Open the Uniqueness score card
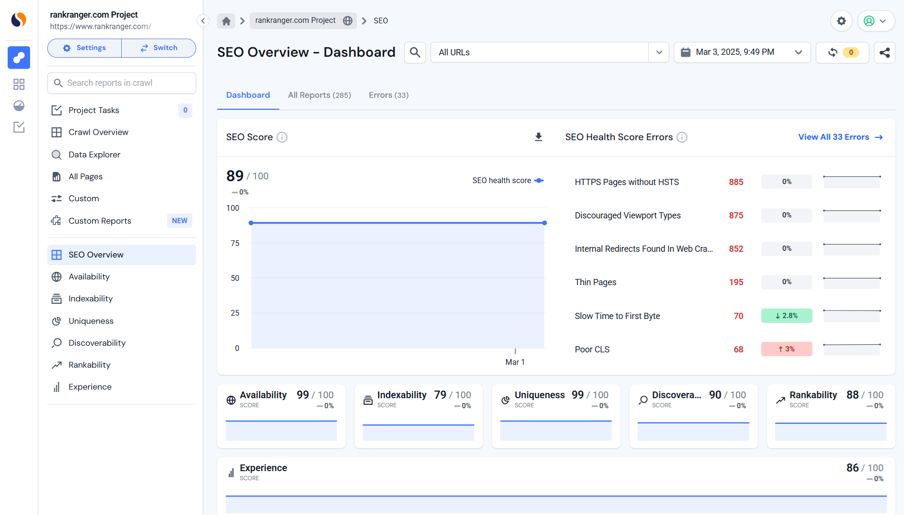904x515 pixels. [556, 416]
